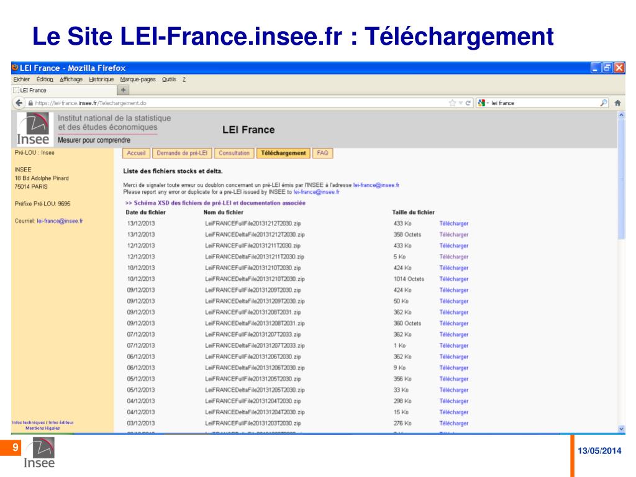Open the Demande de pré-LEI tab

(x=182, y=153)
